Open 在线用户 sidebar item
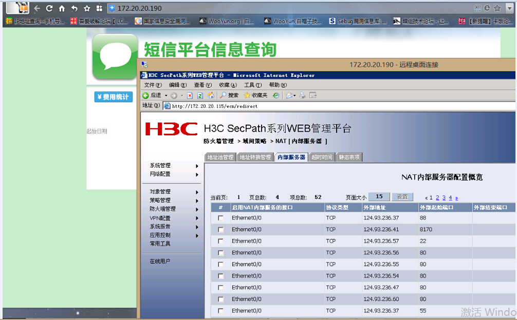 point(160,261)
